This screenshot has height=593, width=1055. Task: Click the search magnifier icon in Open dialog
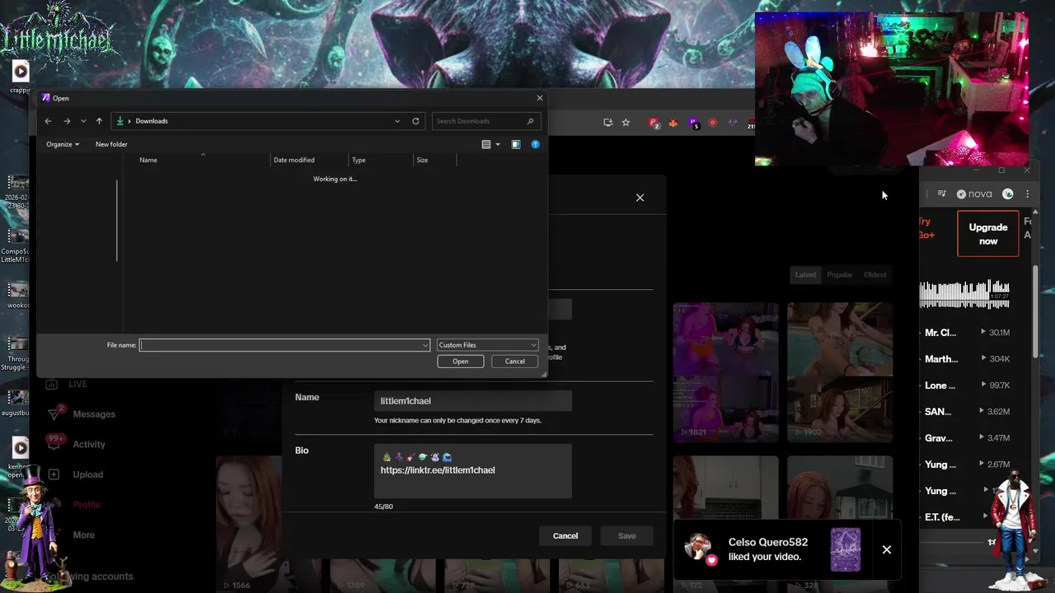click(531, 121)
